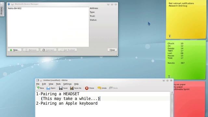This screenshot has height=117, width=208.
Task: Open the File menu in KWrite
Action: pos(38,84)
